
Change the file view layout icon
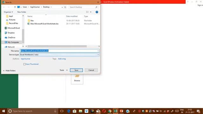click(88, 12)
